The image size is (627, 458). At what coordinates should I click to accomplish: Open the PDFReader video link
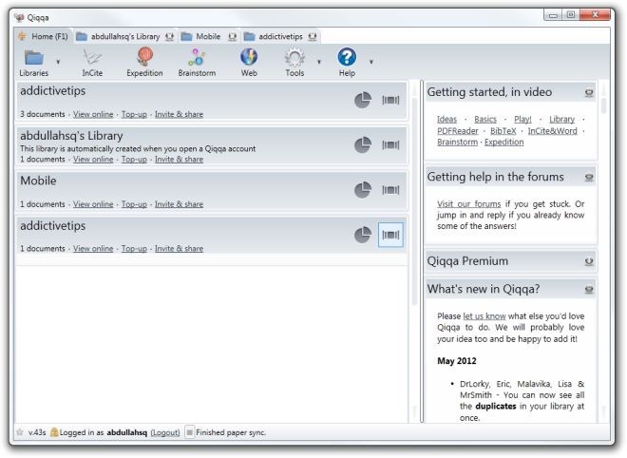pyautogui.click(x=458, y=131)
